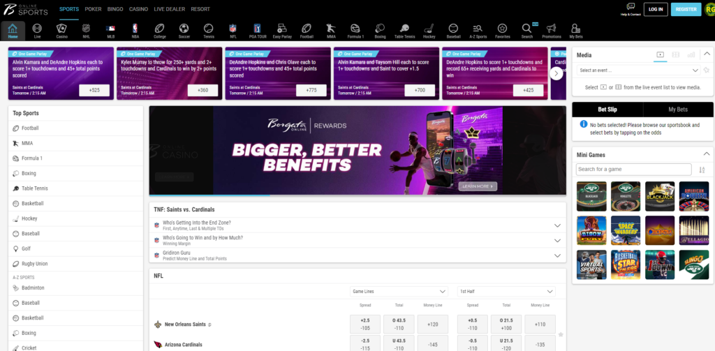Viewport: 715px width, 351px height.
Task: Open the MMA icon in top bar
Action: pyautogui.click(x=331, y=31)
